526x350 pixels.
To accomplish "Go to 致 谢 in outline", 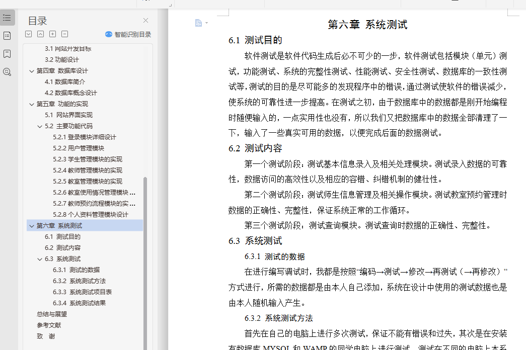I will (x=46, y=336).
